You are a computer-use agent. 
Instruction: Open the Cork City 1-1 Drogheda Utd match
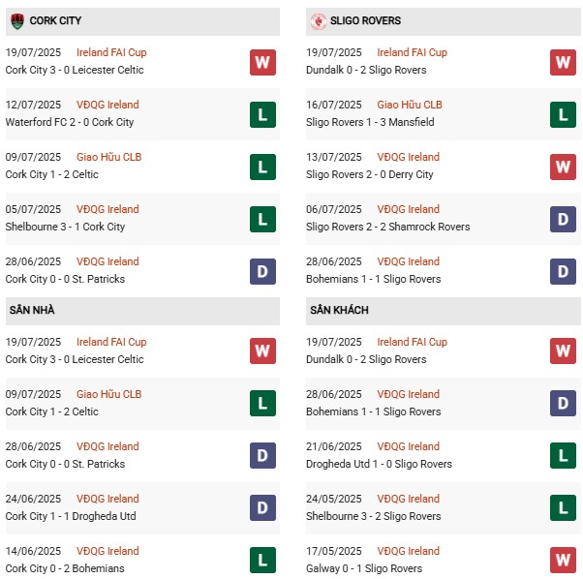[x=71, y=516]
